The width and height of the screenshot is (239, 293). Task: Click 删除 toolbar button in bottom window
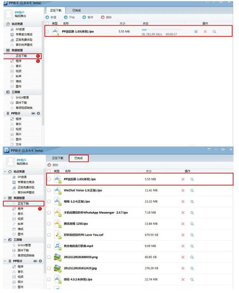[x=53, y=165]
